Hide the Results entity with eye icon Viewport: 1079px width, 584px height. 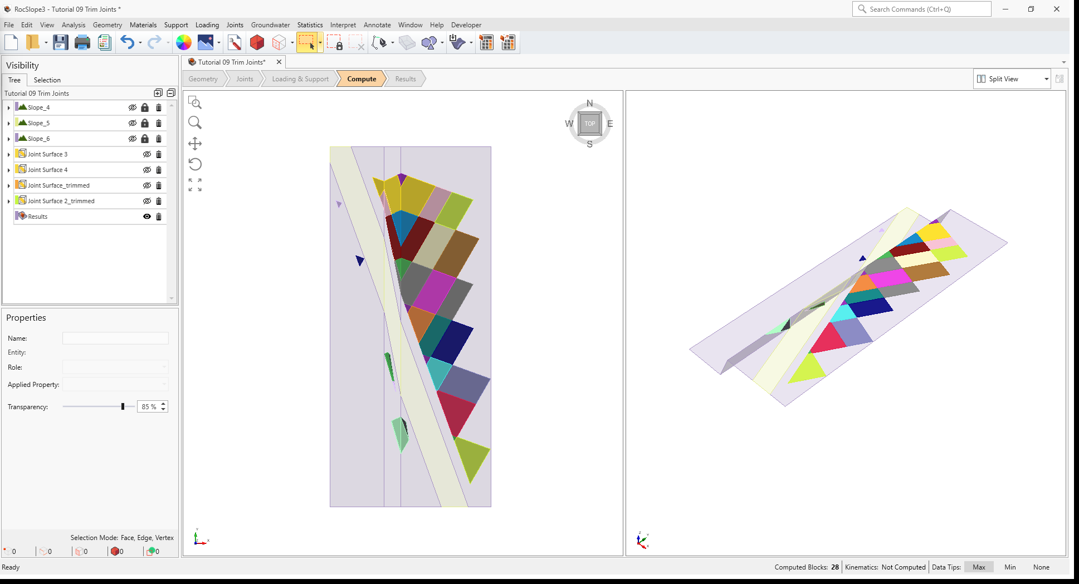point(147,217)
